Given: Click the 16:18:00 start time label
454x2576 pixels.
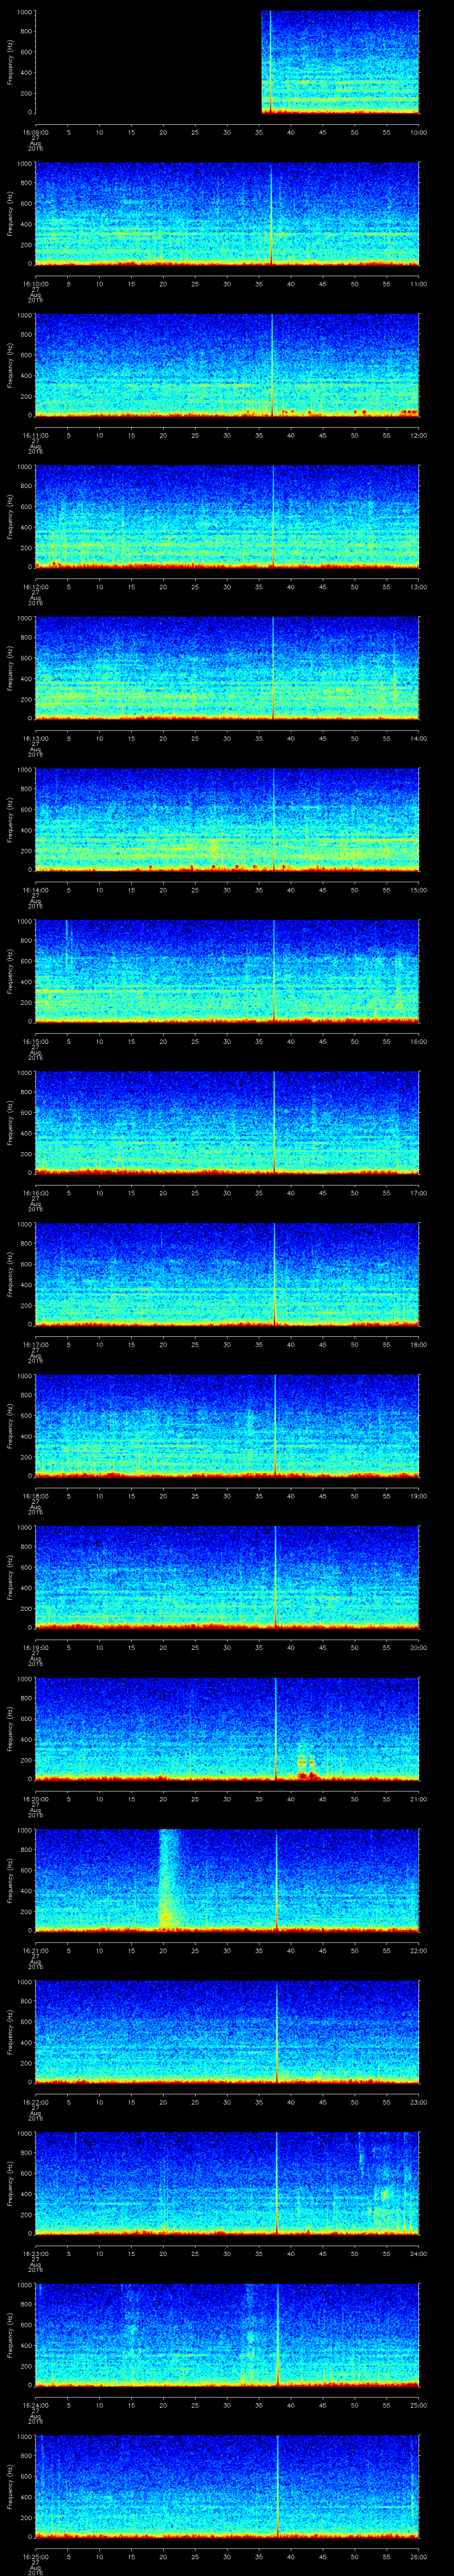Looking at the screenshot, I should pos(35,1495).
